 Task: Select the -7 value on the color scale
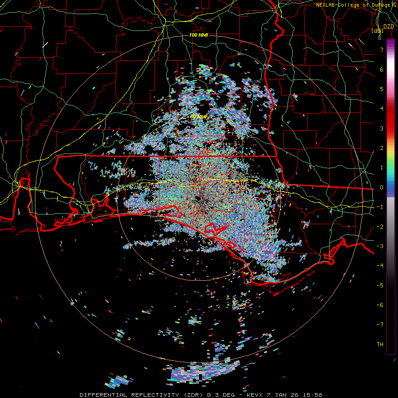pos(380,325)
